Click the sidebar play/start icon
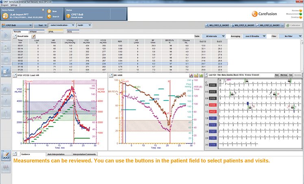 [6, 35]
